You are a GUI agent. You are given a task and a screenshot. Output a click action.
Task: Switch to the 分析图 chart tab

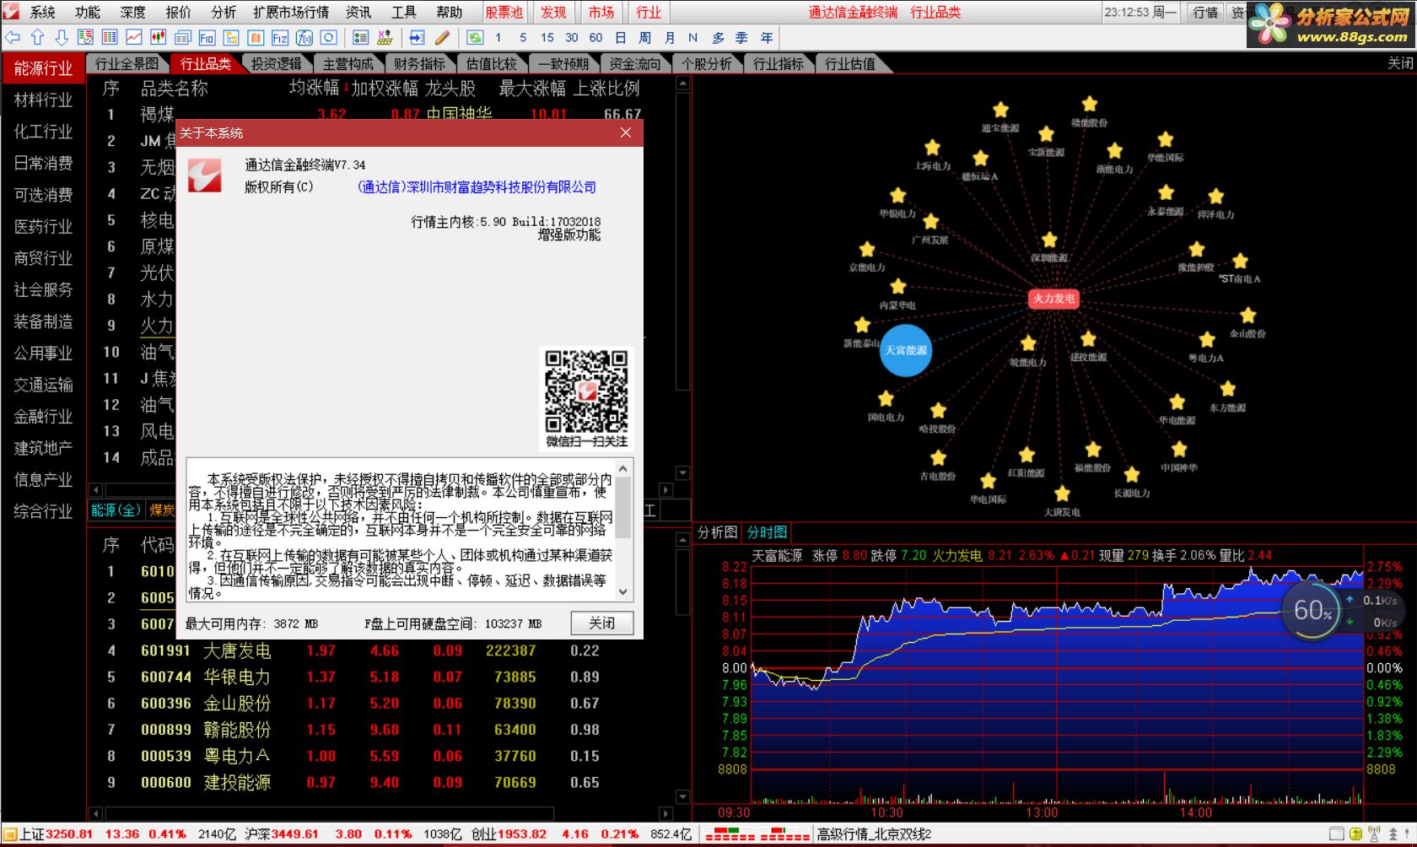[x=717, y=531]
